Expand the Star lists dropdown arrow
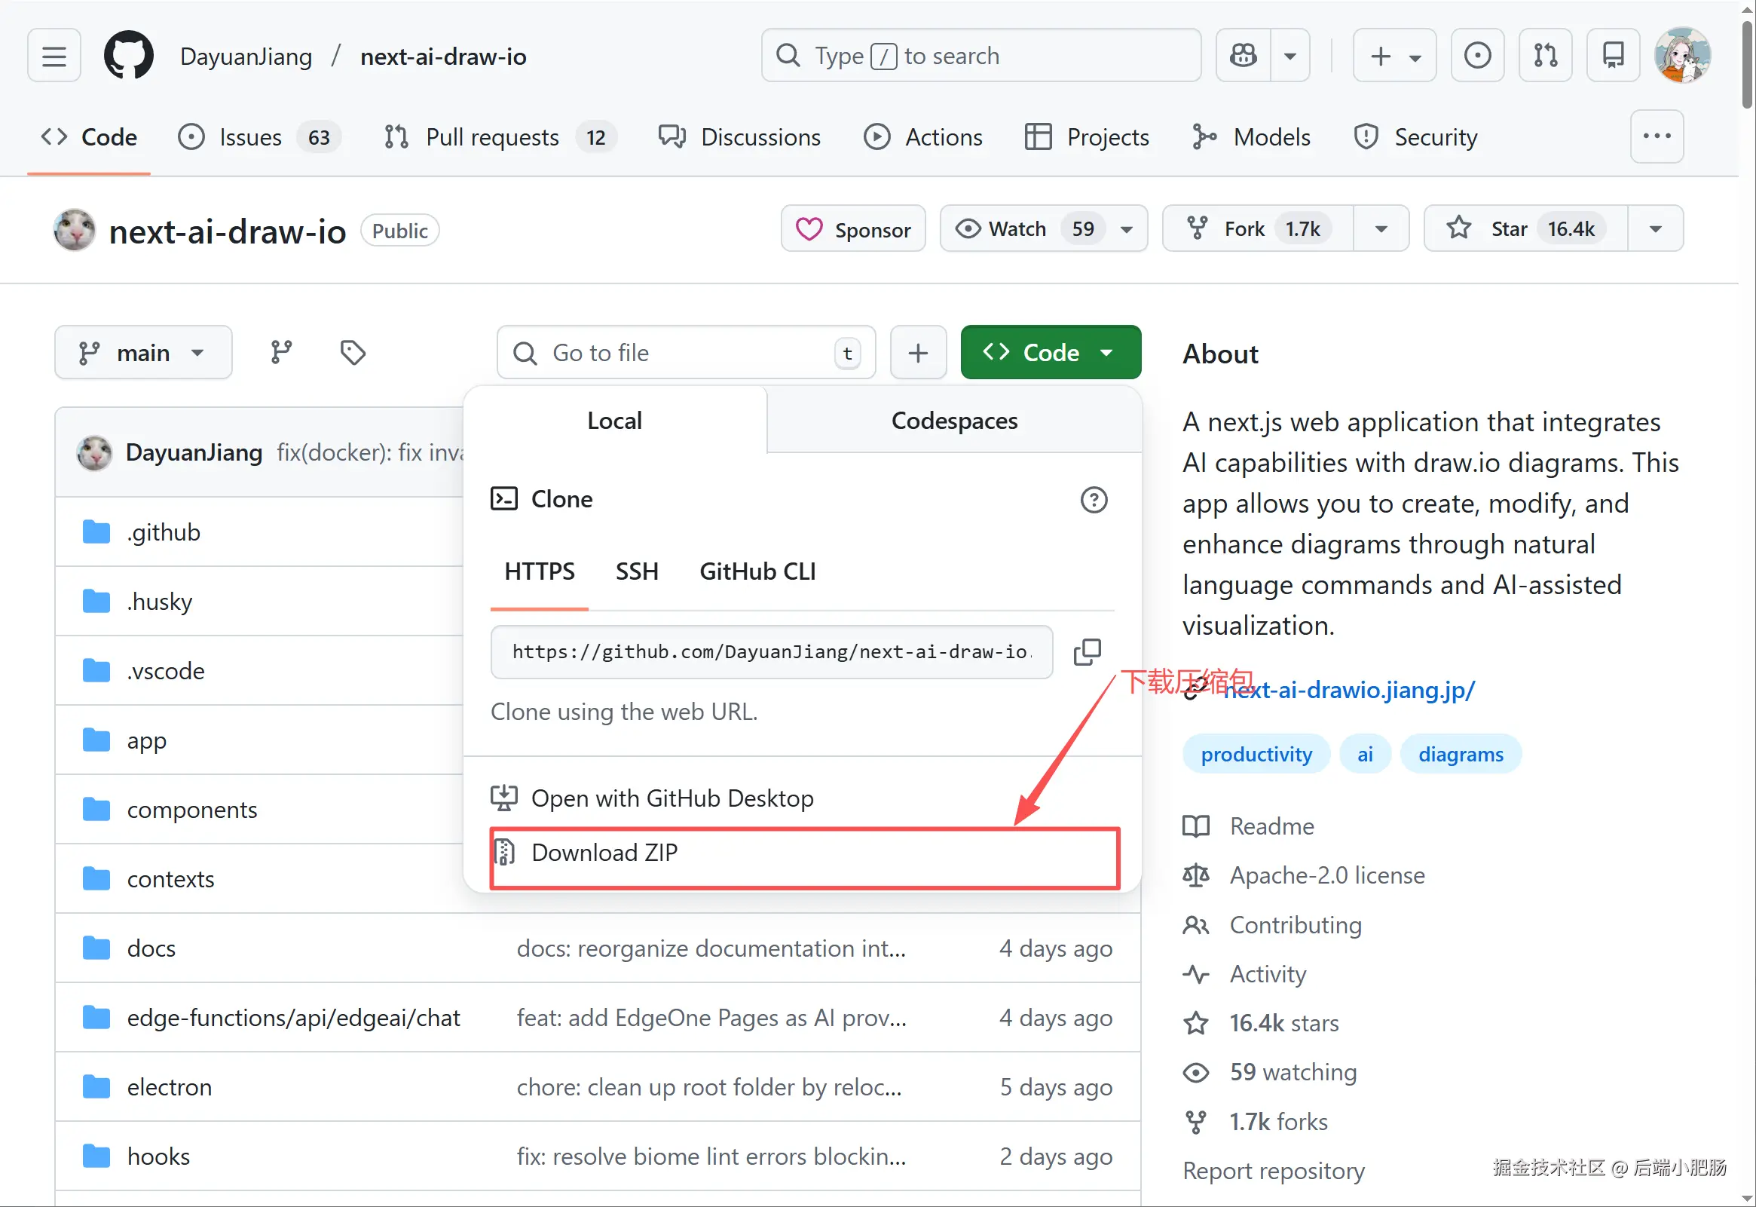The height and width of the screenshot is (1207, 1756). click(x=1655, y=228)
